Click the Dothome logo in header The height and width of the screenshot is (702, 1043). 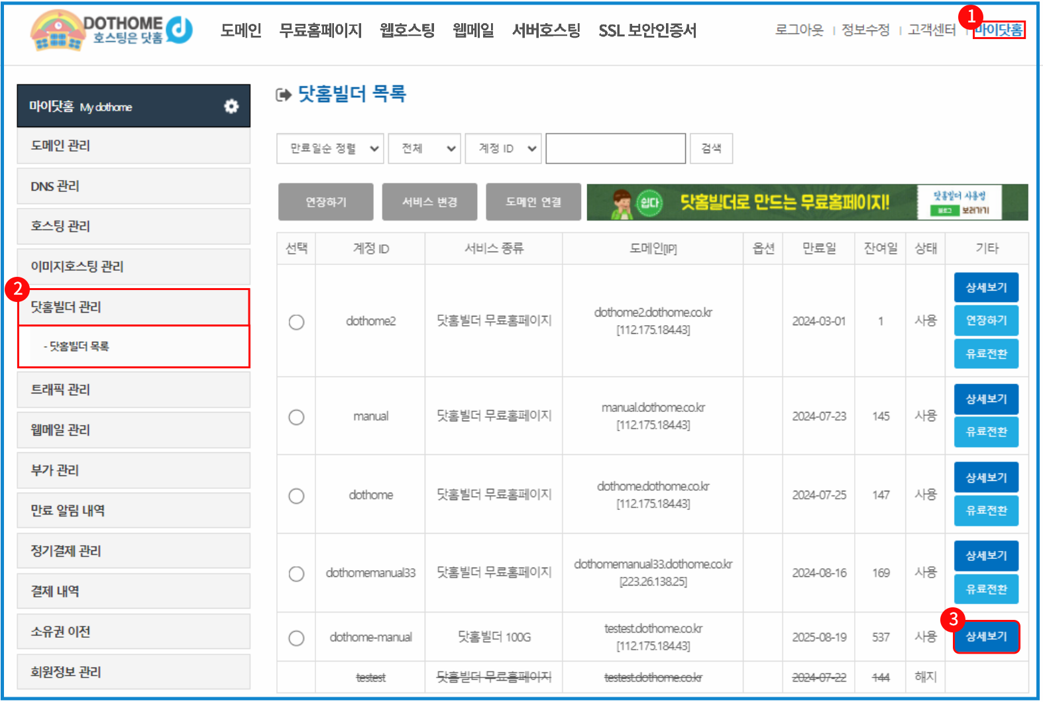tap(111, 30)
